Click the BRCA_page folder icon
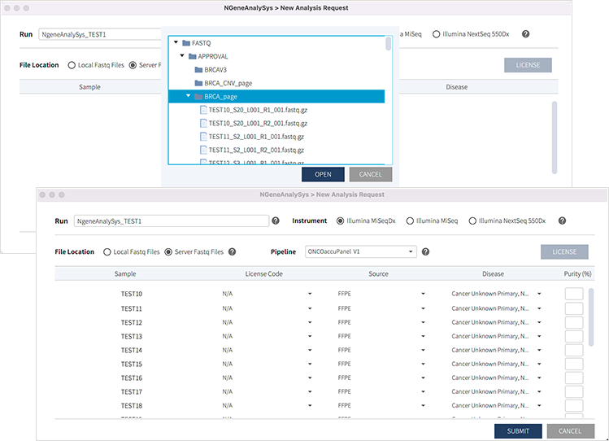The image size is (609, 441). 198,96
